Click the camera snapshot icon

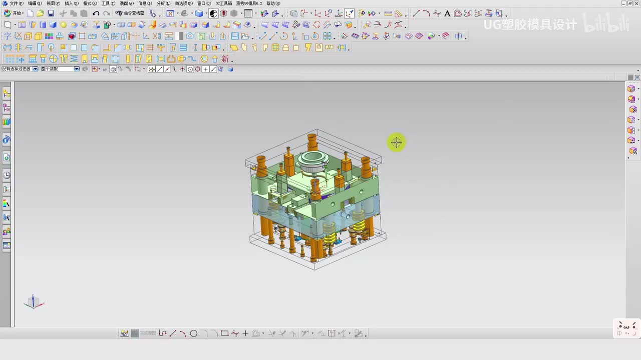190,36
